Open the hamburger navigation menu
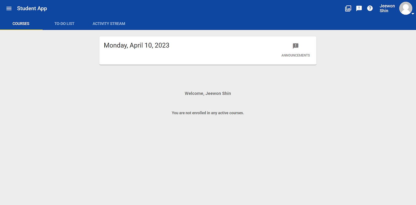The height and width of the screenshot is (205, 416). click(9, 8)
